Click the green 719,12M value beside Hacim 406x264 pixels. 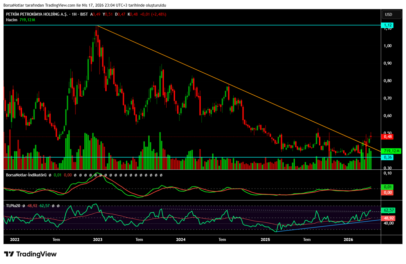tap(27, 20)
